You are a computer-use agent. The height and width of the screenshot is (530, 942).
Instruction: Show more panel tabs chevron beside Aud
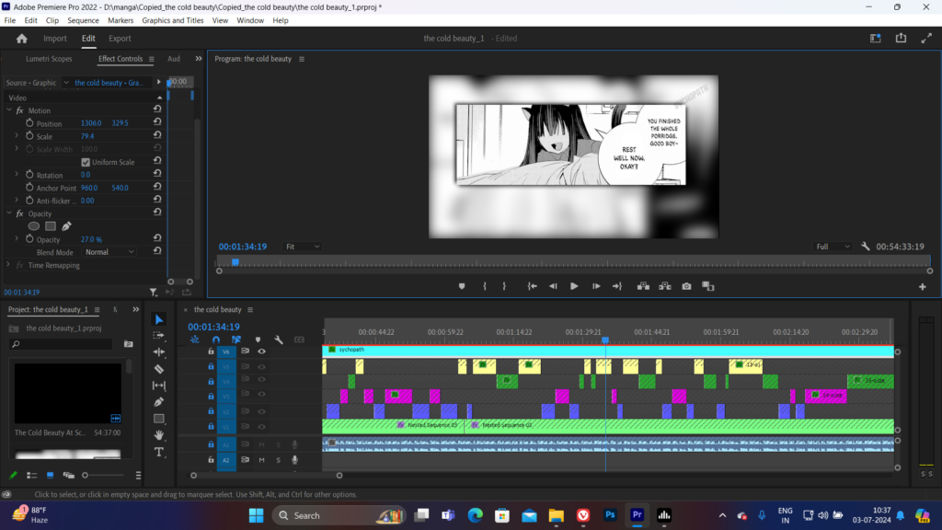tap(199, 59)
